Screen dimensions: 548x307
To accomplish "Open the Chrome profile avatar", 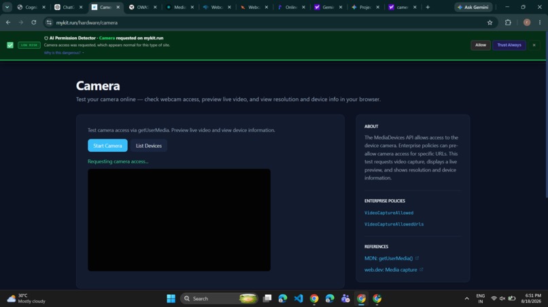I will [x=527, y=22].
